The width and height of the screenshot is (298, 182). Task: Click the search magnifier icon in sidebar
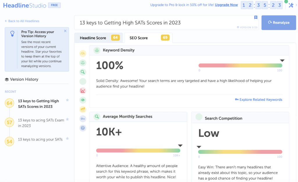coord(83,72)
